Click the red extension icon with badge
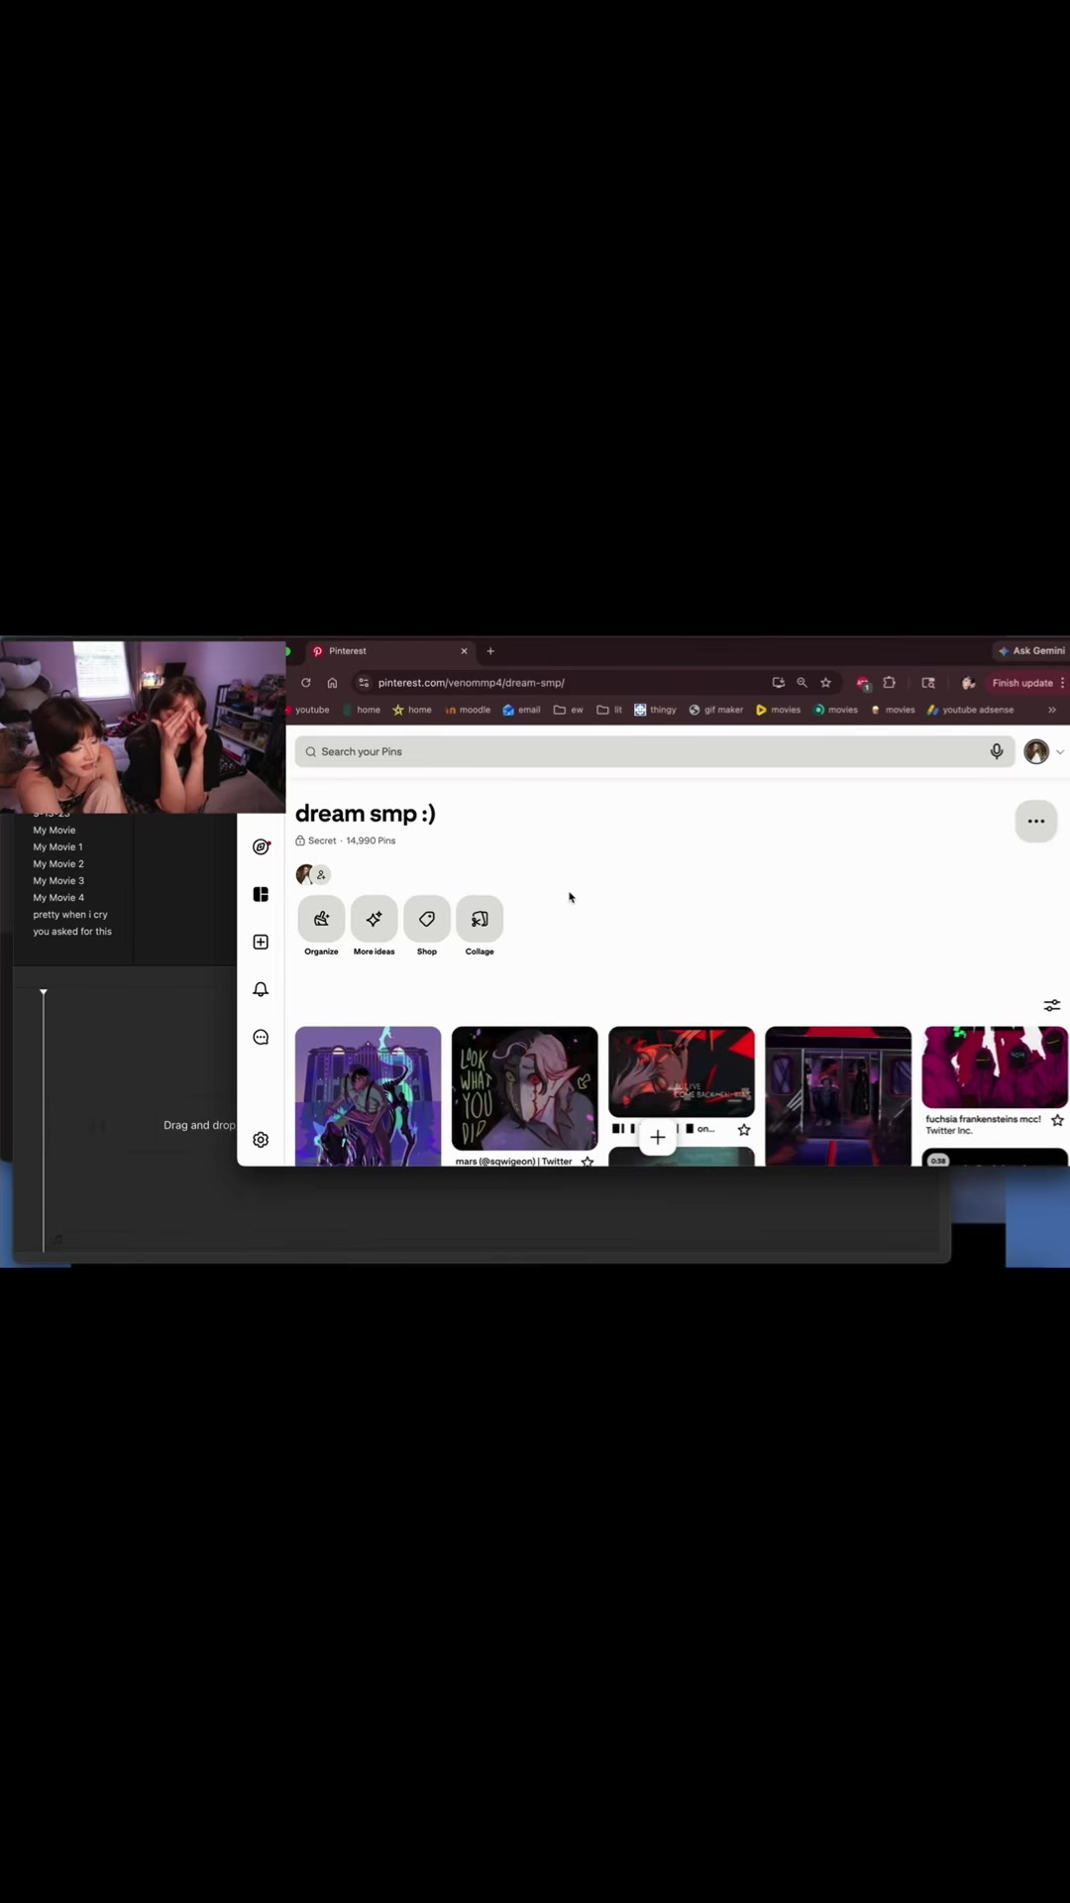The image size is (1070, 1903). [x=863, y=684]
